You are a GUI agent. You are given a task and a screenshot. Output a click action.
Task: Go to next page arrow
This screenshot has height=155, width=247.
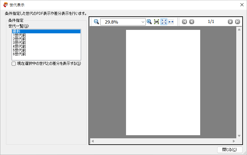click(x=230, y=22)
